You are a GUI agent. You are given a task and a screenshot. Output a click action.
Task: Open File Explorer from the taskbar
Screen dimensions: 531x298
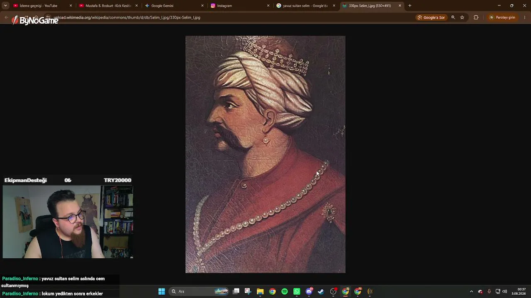point(260,291)
